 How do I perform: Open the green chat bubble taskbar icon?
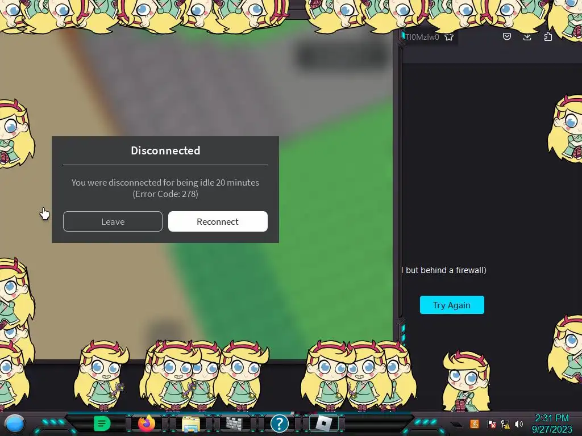click(x=102, y=424)
